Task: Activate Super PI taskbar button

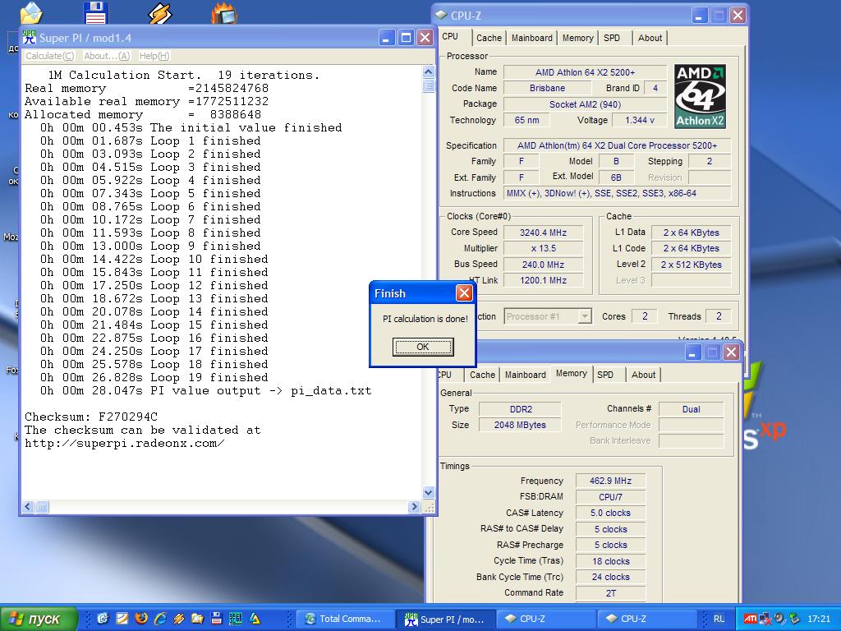Action: (x=446, y=619)
